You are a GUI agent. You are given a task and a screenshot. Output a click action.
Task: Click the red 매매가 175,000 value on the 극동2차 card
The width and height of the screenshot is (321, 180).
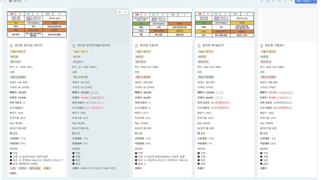pyautogui.click(x=272, y=92)
